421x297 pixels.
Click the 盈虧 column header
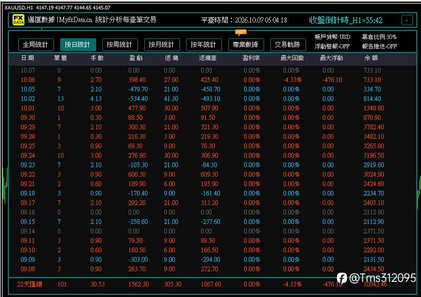(x=136, y=58)
